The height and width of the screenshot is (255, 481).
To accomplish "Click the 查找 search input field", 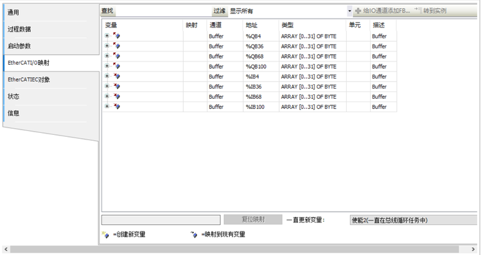I will [x=163, y=11].
